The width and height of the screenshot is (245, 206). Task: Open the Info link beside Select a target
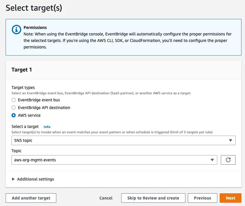[47, 127]
